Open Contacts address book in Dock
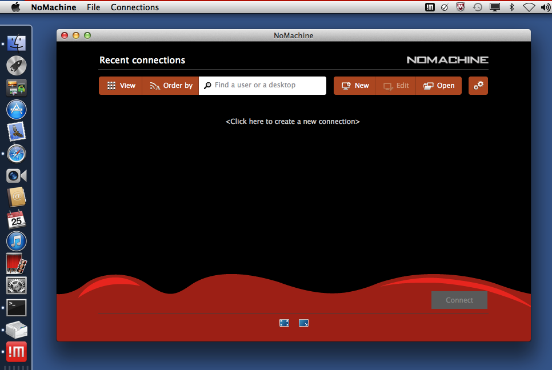This screenshot has height=370, width=552. pos(16,198)
